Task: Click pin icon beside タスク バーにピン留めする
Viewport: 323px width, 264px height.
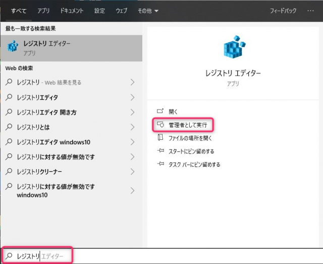Action: (160, 164)
